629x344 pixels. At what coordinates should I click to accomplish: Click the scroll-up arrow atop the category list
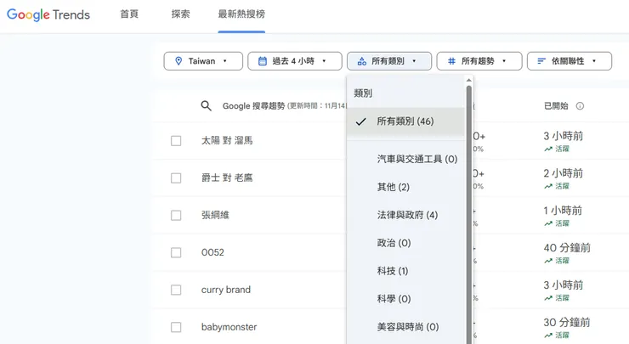468,80
